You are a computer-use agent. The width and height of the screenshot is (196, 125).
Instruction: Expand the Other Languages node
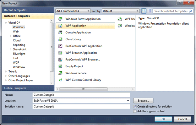tap(6, 76)
